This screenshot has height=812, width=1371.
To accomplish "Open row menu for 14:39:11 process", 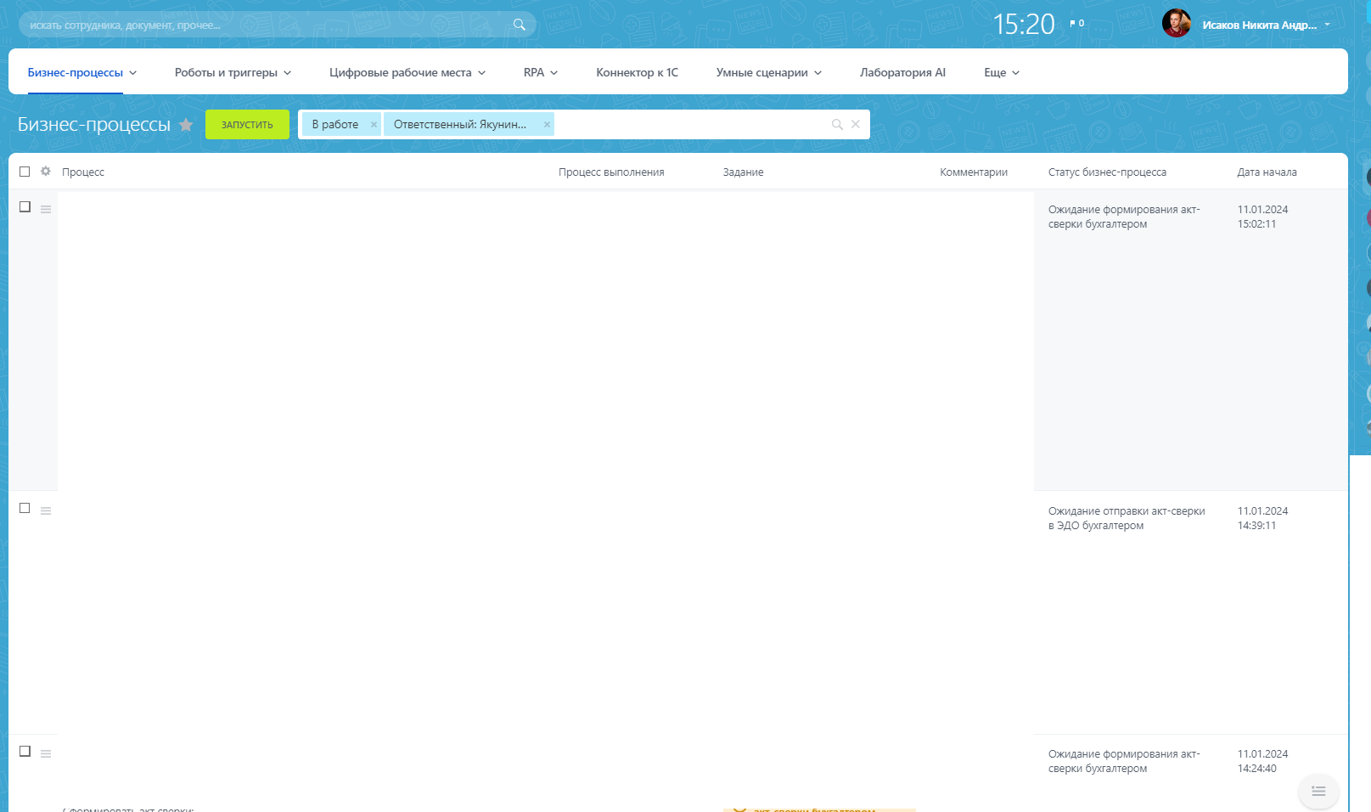I will [46, 510].
